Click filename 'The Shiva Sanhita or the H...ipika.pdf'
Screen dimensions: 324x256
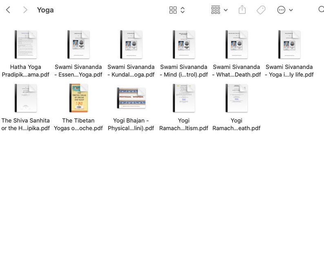coord(26,124)
